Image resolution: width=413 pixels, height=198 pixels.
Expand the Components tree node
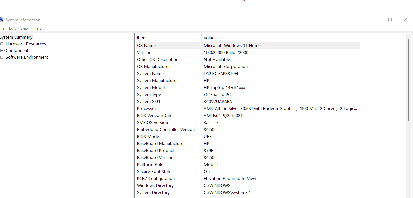pyautogui.click(x=2, y=50)
